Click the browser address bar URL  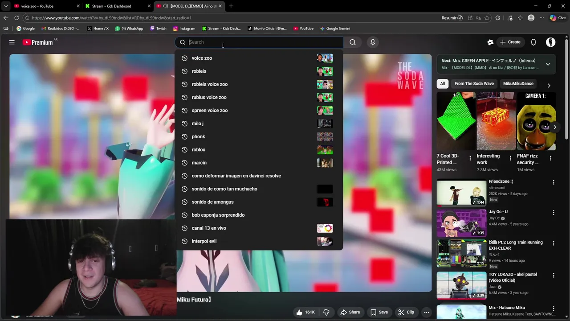pos(112,18)
